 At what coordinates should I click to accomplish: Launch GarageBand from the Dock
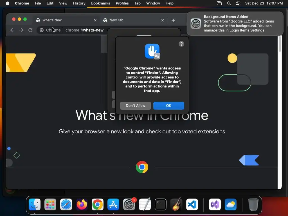(x=176, y=204)
